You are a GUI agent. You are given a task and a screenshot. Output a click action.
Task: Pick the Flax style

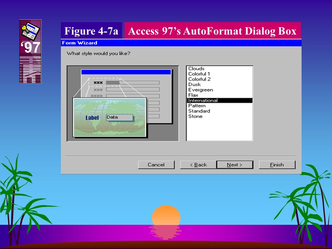click(x=220, y=95)
